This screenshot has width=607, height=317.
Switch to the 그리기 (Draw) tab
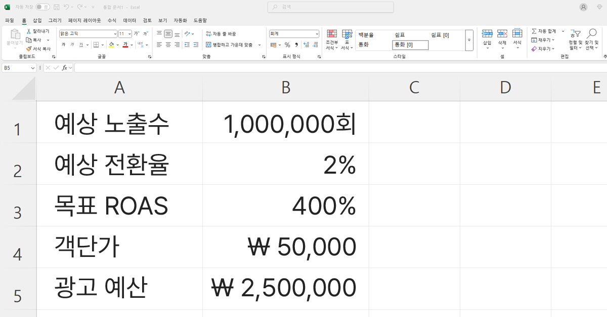pos(55,21)
